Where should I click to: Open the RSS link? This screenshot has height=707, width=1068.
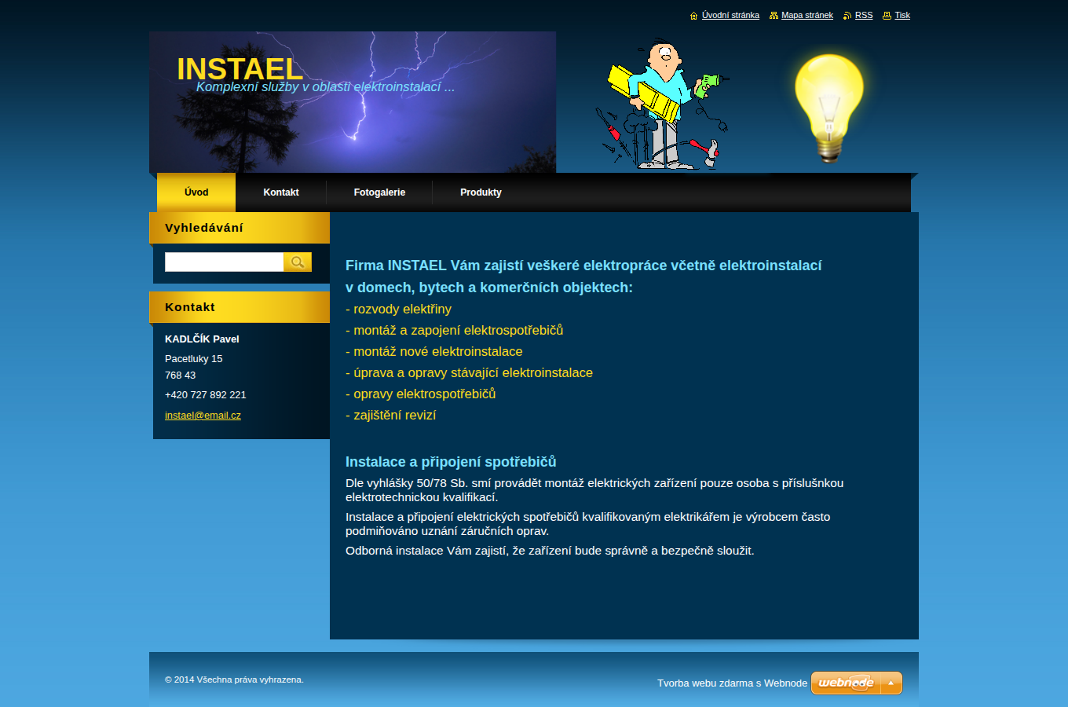click(x=864, y=16)
